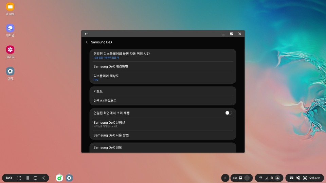Click the signal strength bars icon
This screenshot has width=326, height=183.
pyautogui.click(x=267, y=178)
